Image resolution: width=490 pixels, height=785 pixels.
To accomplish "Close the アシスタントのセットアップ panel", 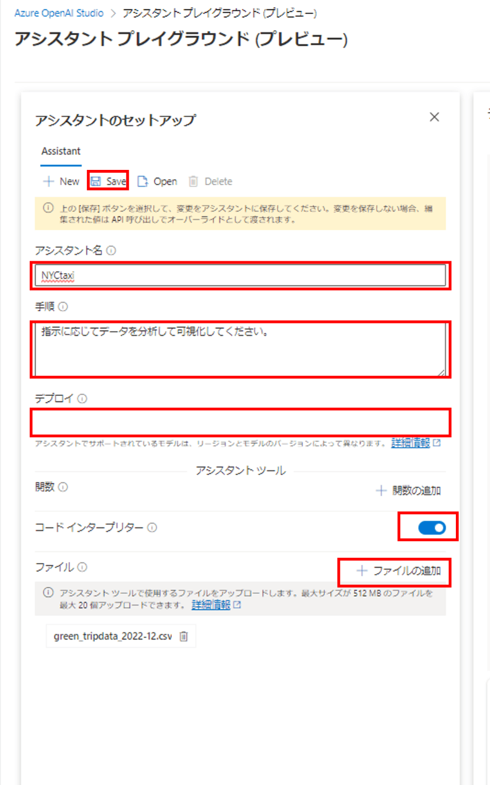I will pos(434,117).
